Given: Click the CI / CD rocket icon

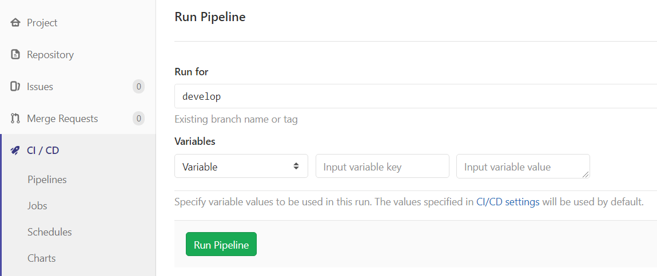Looking at the screenshot, I should click(x=15, y=151).
